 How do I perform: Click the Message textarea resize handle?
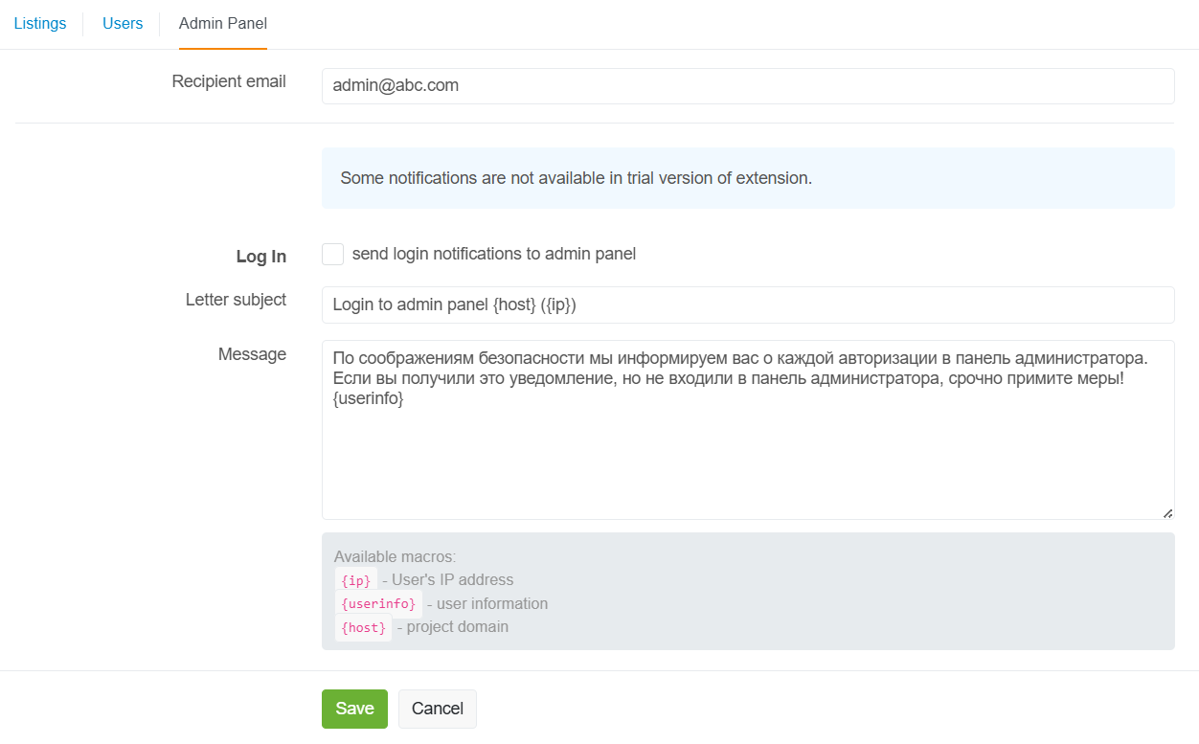click(1167, 513)
